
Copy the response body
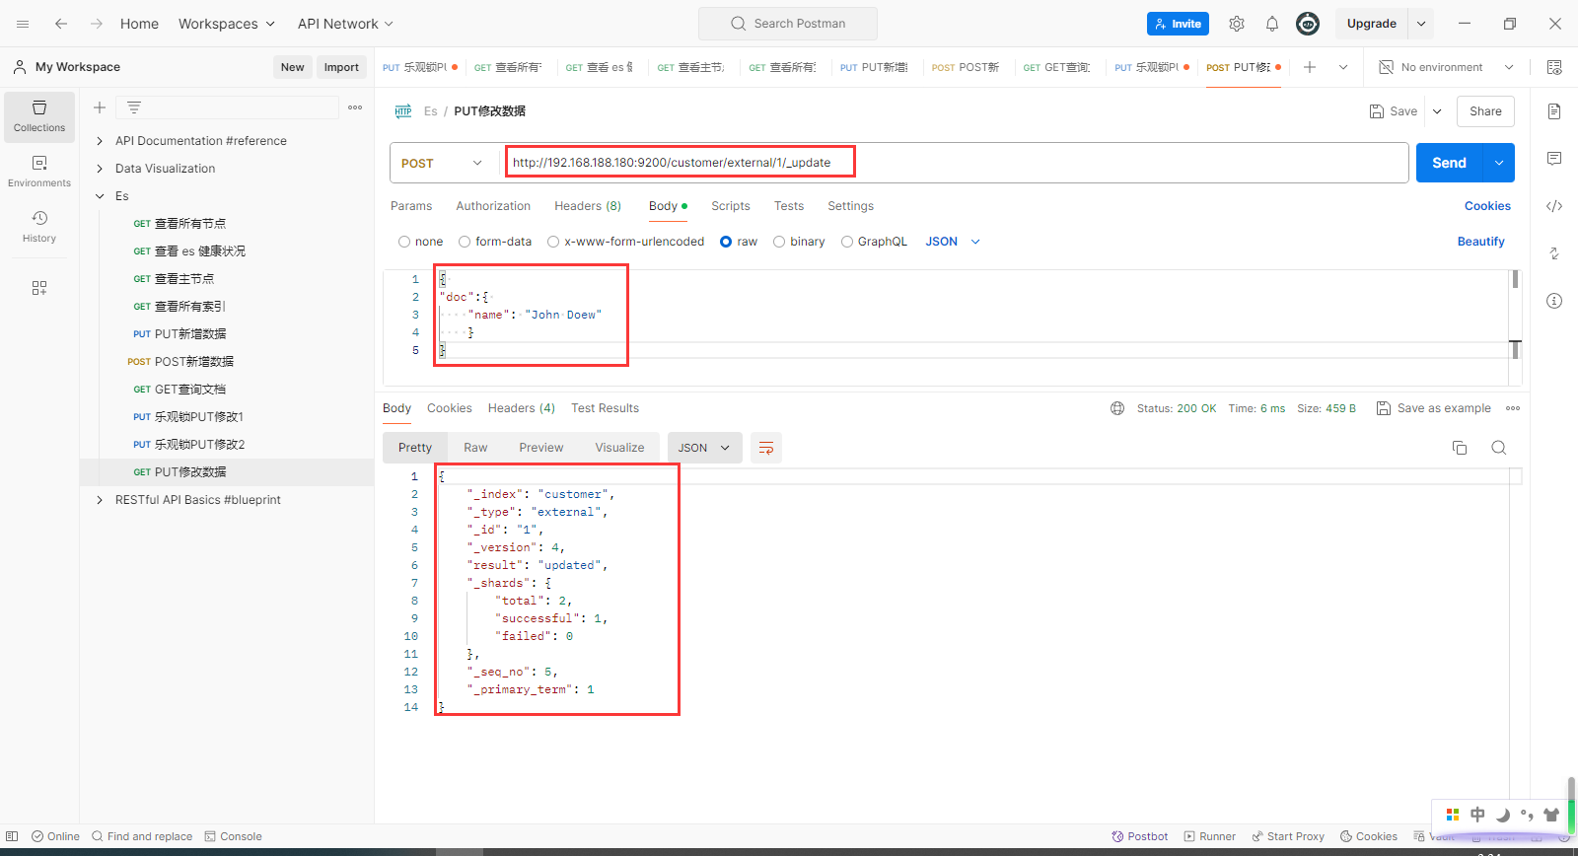point(1460,448)
